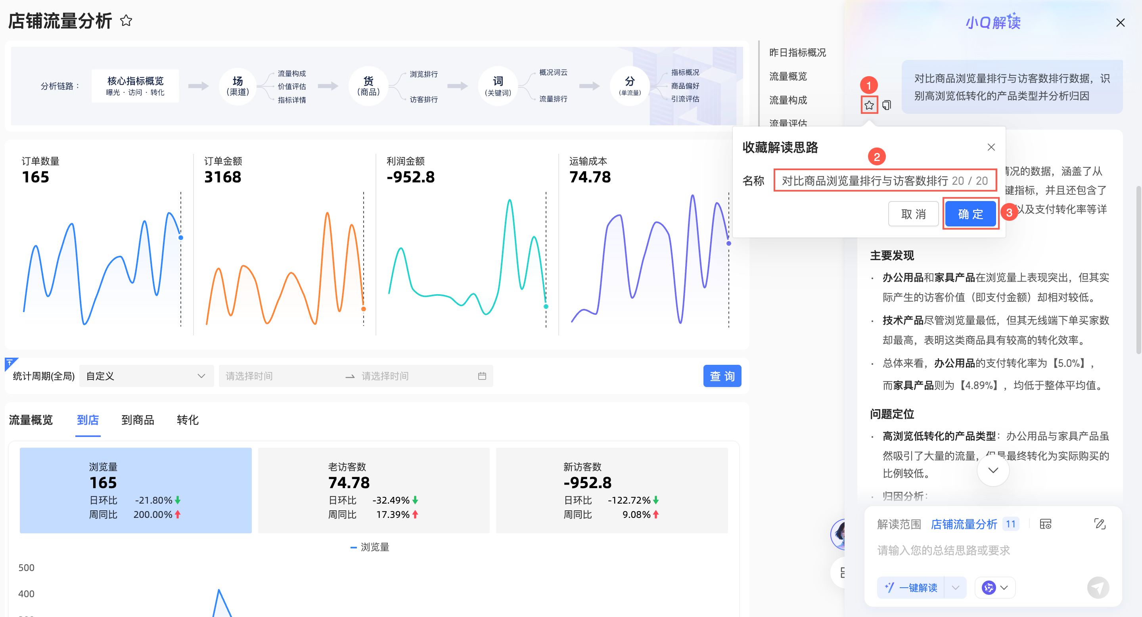Image resolution: width=1142 pixels, height=617 pixels.
Task: Click the star icon to save interpretation idea
Action: [x=869, y=105]
